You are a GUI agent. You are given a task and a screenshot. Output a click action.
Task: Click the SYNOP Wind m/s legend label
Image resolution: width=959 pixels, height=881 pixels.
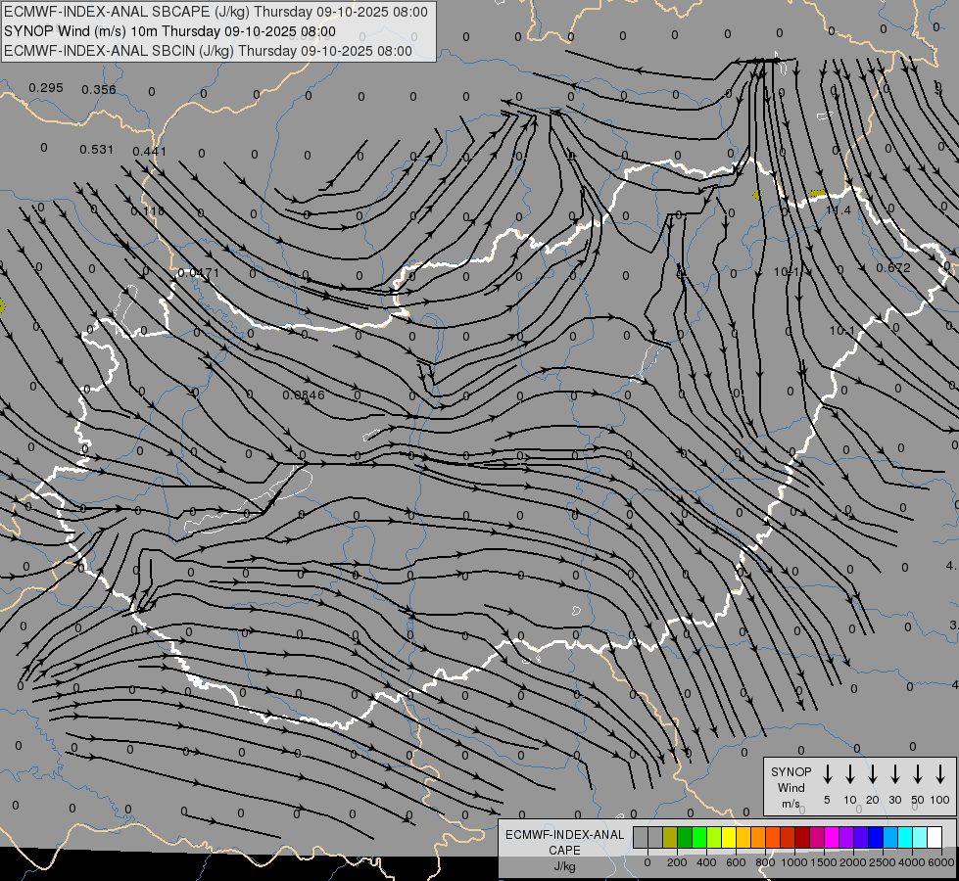tap(791, 787)
